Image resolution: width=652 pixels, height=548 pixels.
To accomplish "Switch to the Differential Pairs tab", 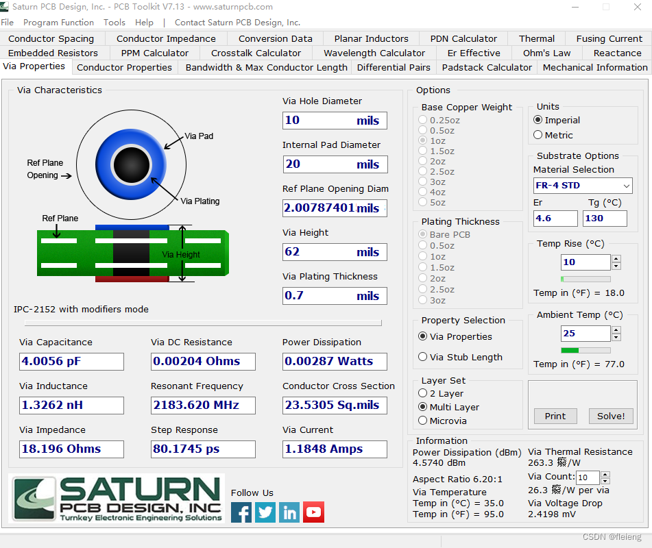I will (394, 67).
